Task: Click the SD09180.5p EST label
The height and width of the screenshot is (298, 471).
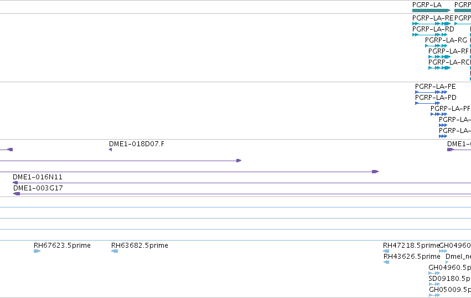Action: pos(449,279)
